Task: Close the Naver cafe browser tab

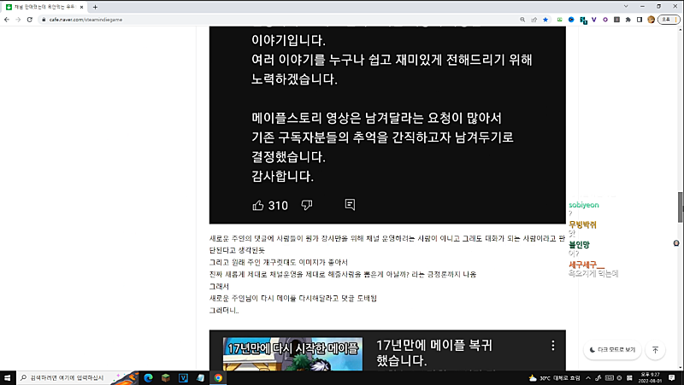Action: (x=81, y=7)
